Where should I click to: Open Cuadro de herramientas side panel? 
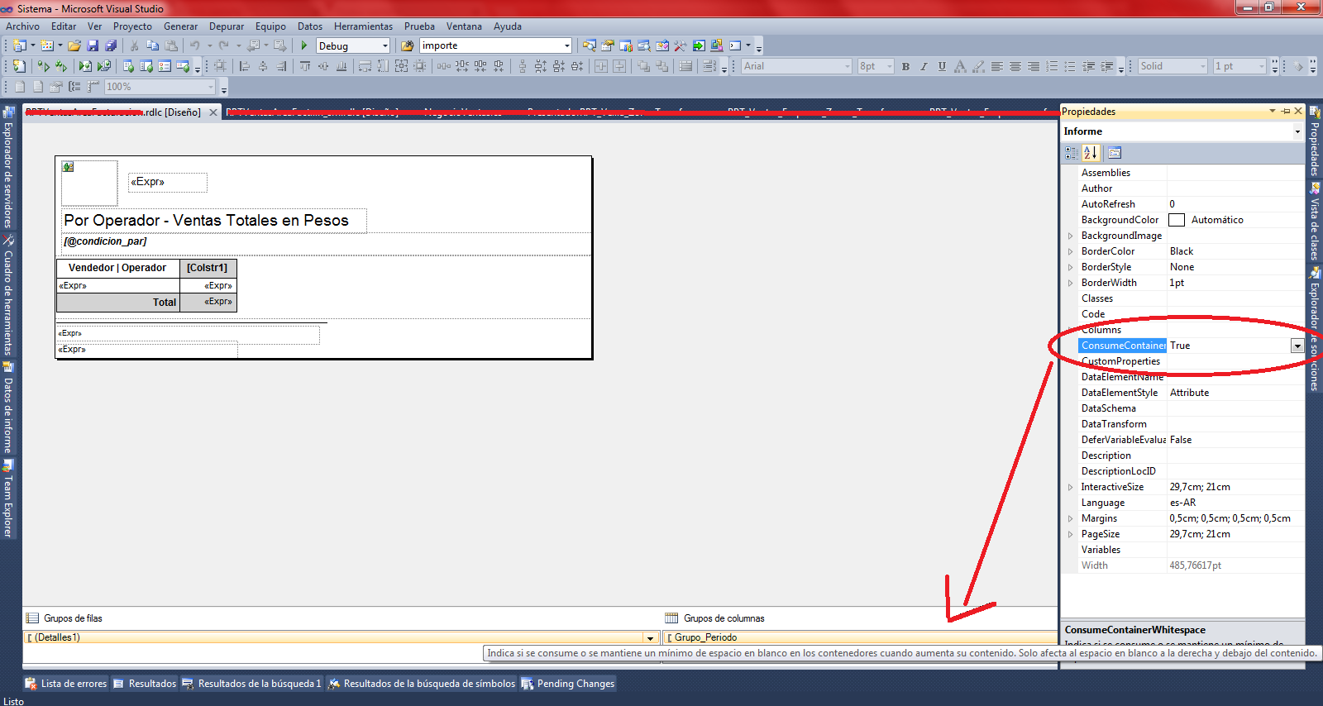point(8,296)
